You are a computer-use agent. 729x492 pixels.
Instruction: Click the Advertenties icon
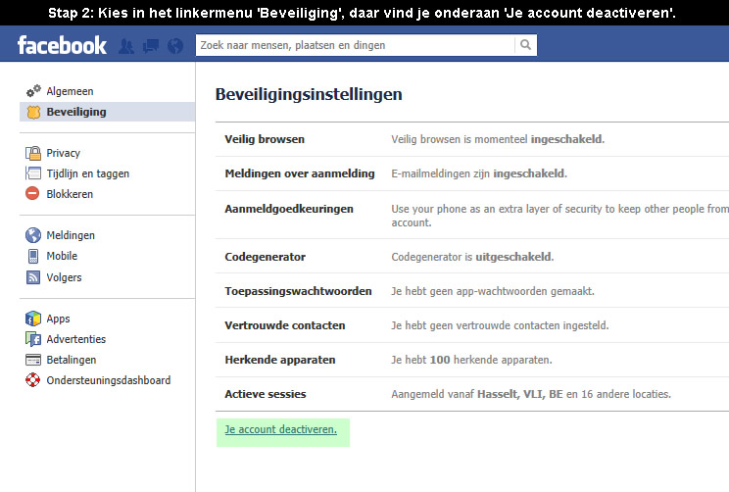(x=33, y=339)
